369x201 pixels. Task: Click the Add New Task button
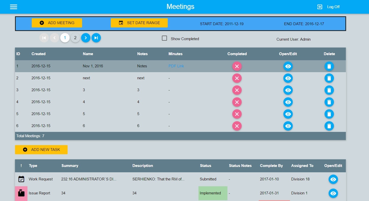point(41,150)
